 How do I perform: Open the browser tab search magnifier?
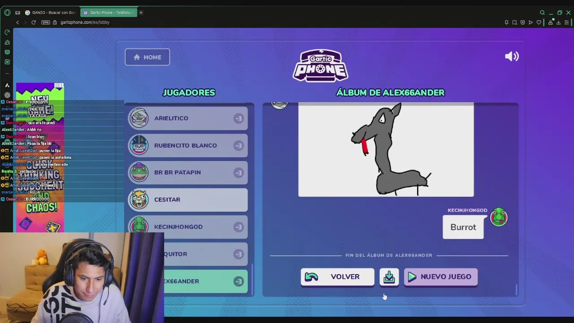tap(542, 13)
